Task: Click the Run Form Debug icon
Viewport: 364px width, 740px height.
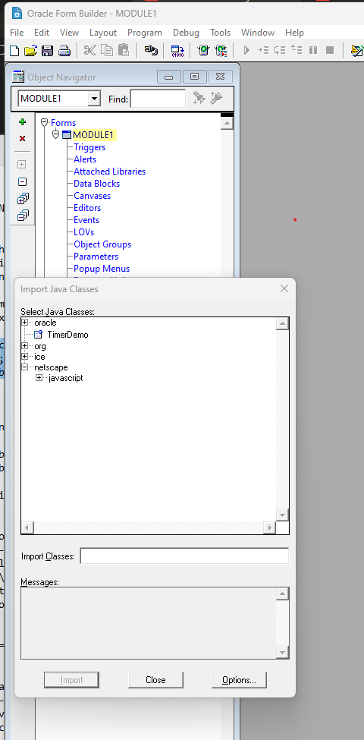Action: [221, 50]
